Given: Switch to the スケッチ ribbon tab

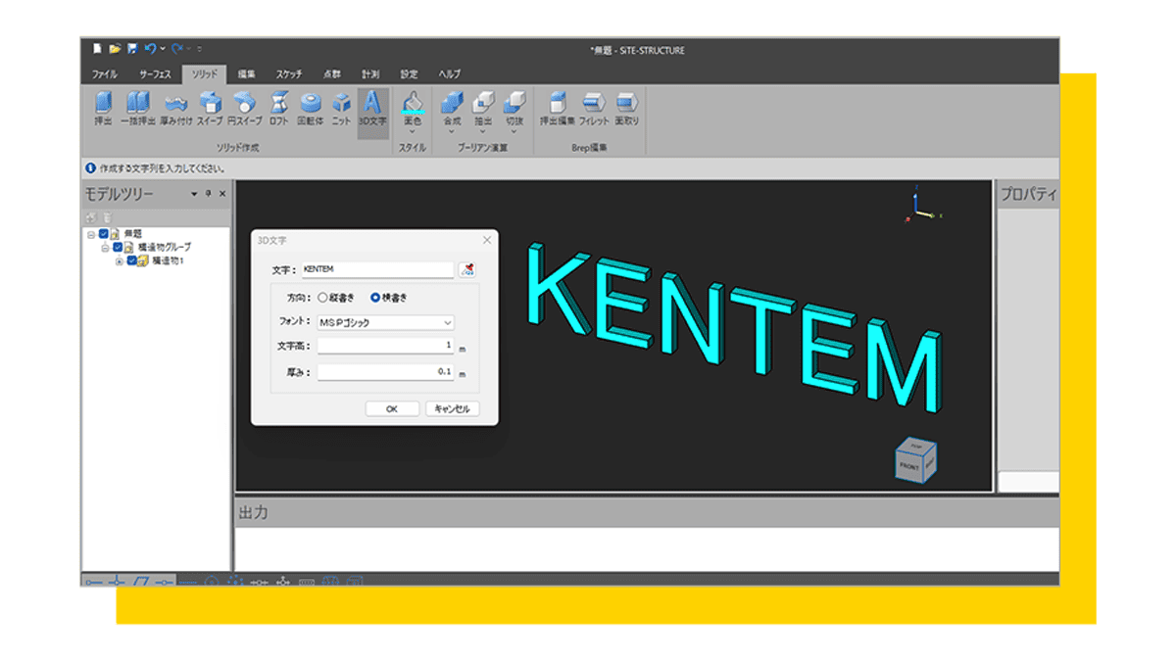Looking at the screenshot, I should pos(288,74).
